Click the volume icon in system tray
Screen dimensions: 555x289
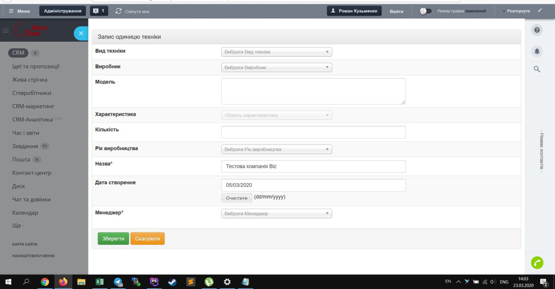493,282
